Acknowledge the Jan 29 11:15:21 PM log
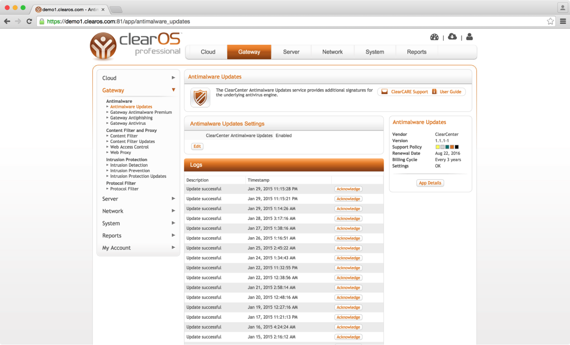Image resolution: width=570 pixels, height=345 pixels. pos(348,199)
